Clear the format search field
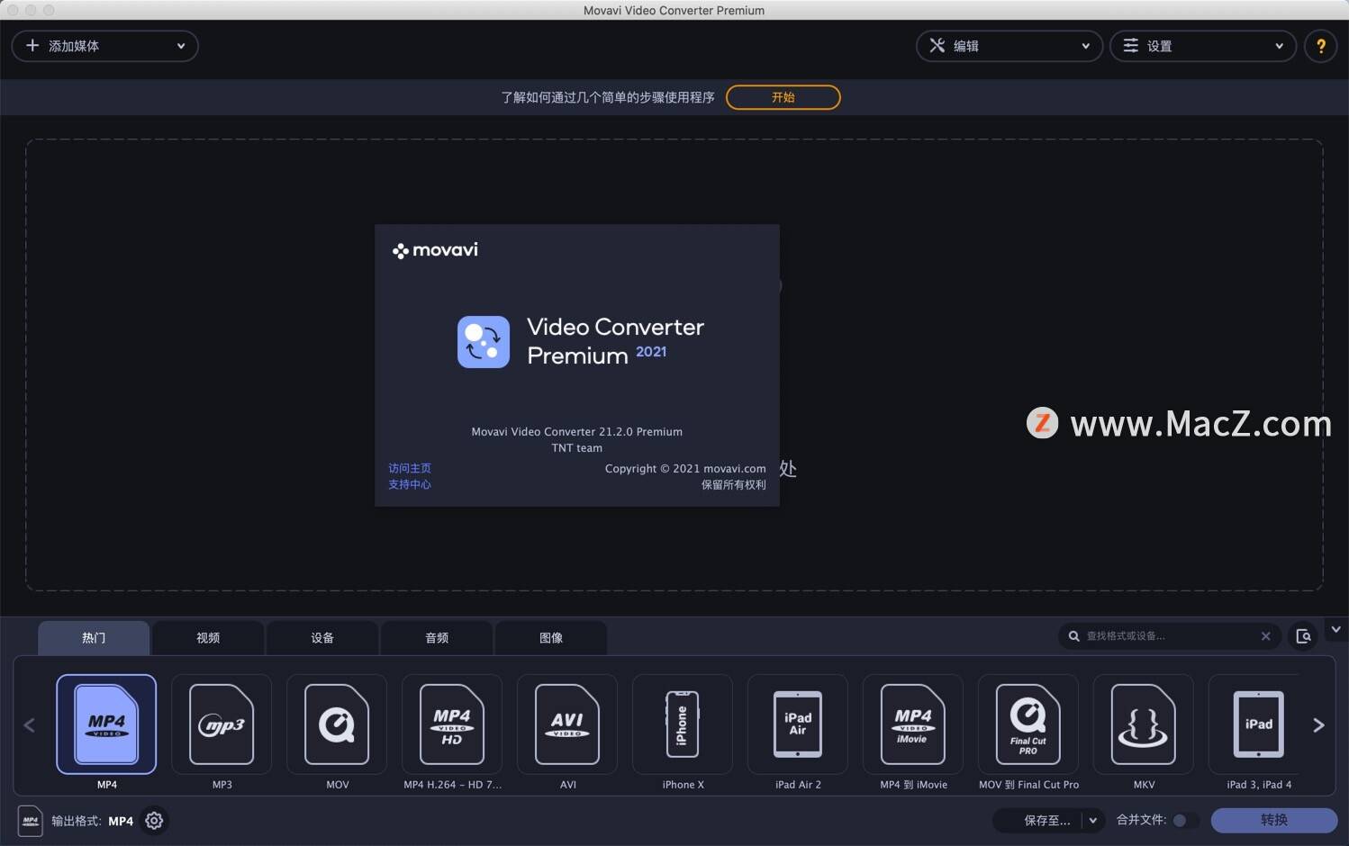1349x846 pixels. tap(1265, 636)
